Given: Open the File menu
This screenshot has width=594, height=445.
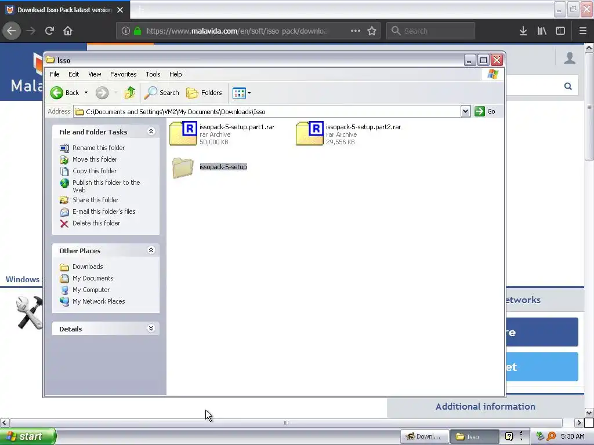Looking at the screenshot, I should [55, 74].
